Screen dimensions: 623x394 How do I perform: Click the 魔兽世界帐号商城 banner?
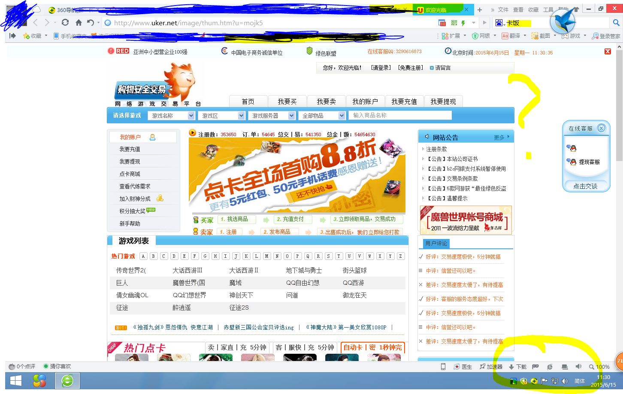(x=466, y=220)
